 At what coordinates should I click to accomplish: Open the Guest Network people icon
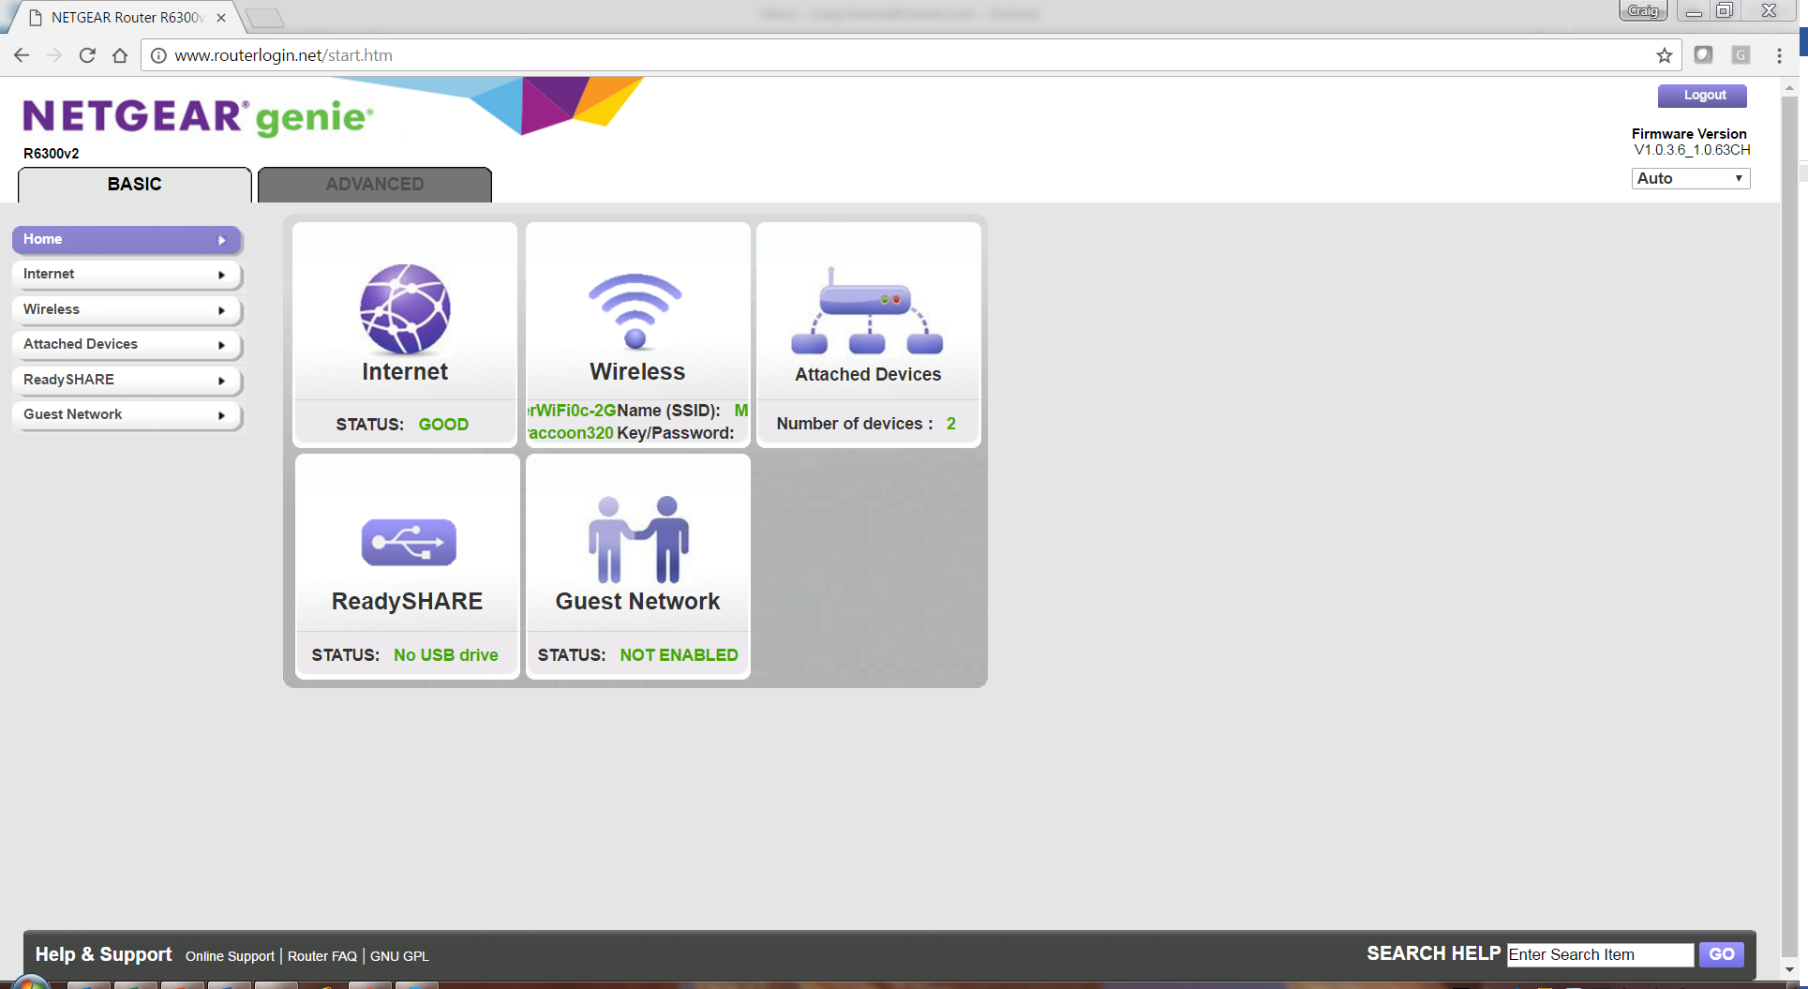[x=637, y=539]
